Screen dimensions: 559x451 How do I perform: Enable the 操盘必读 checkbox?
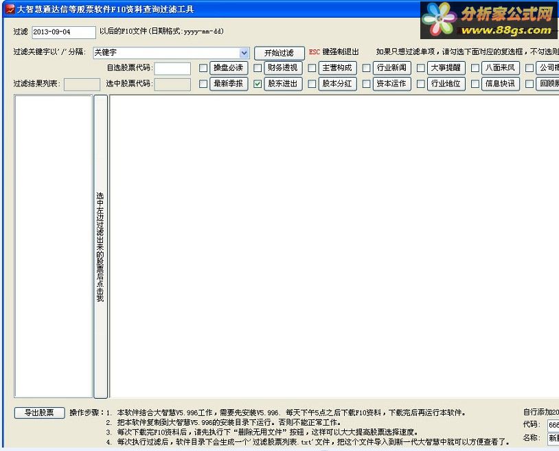[203, 68]
